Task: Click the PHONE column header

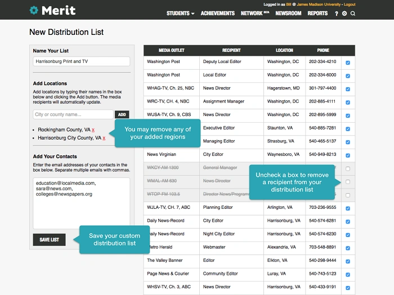Action: click(323, 50)
